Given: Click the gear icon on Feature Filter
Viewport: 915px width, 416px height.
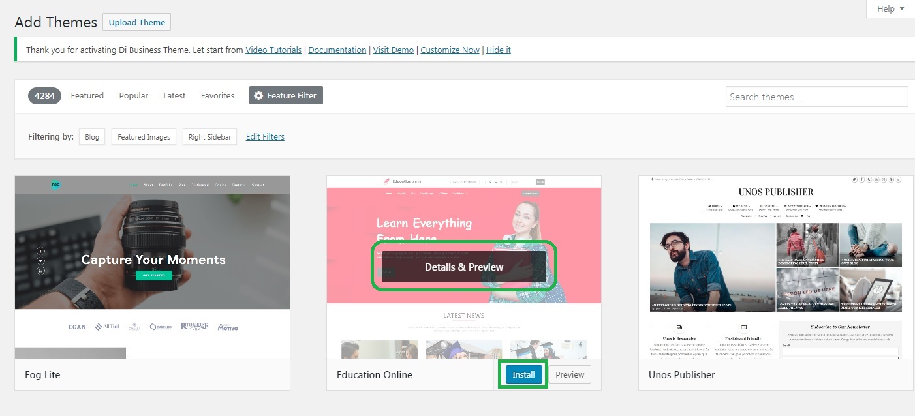Looking at the screenshot, I should pos(258,96).
